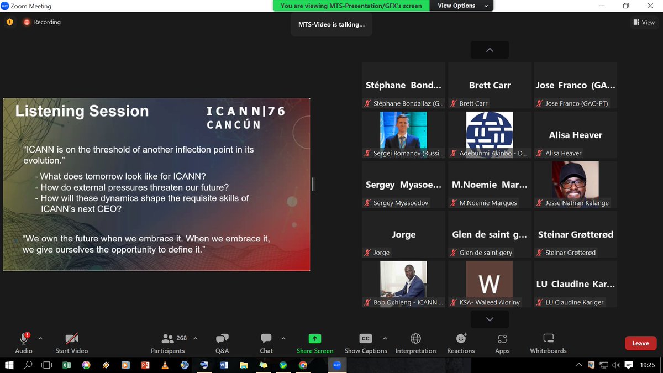Open the Chat panel icon

point(266,338)
